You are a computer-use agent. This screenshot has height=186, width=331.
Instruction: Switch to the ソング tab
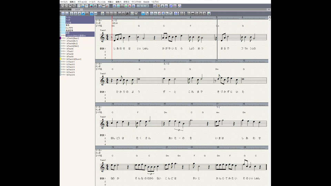(66, 10)
